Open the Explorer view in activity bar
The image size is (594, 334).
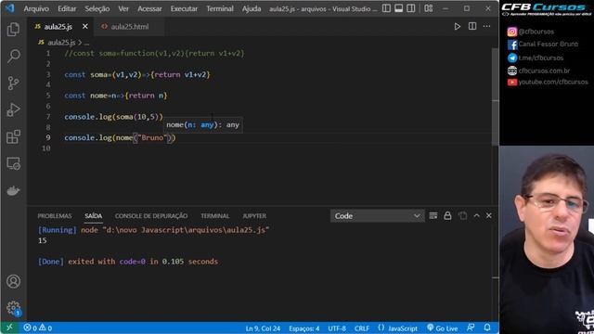13,29
